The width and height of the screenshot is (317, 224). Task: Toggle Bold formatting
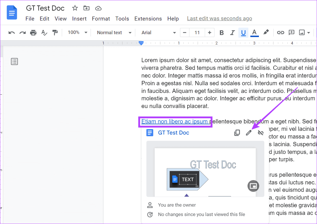coord(222,33)
